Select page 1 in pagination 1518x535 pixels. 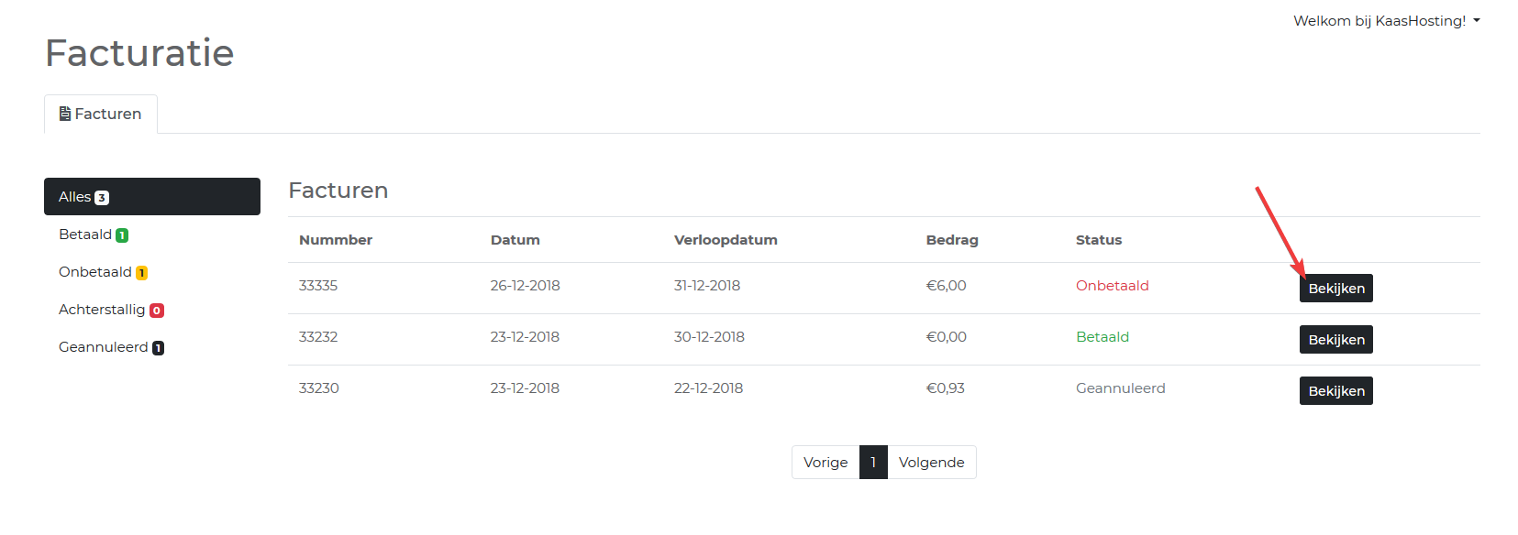[873, 463]
